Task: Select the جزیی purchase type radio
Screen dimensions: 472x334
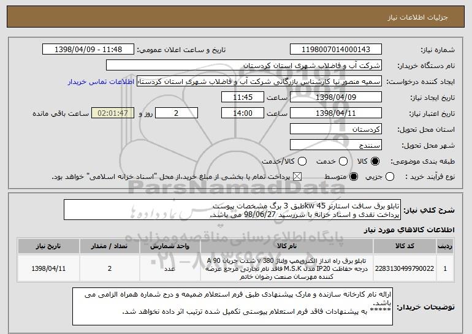Action: [x=390, y=176]
